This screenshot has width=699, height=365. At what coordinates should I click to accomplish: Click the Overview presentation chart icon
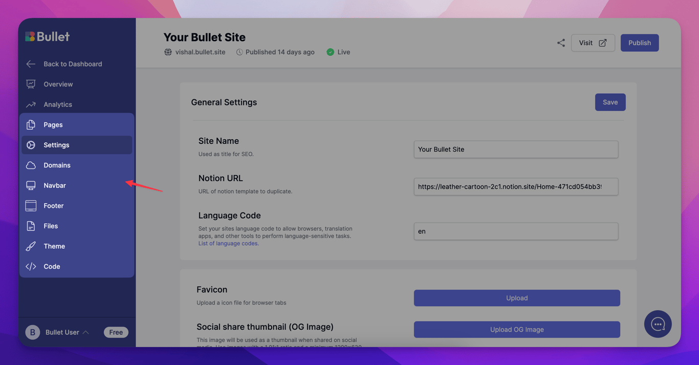pyautogui.click(x=31, y=84)
